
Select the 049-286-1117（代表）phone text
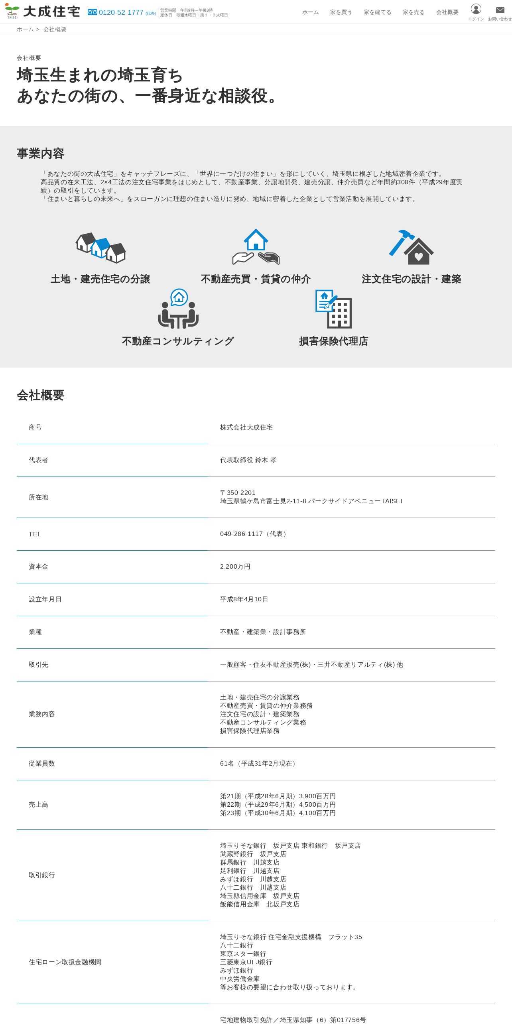point(254,534)
